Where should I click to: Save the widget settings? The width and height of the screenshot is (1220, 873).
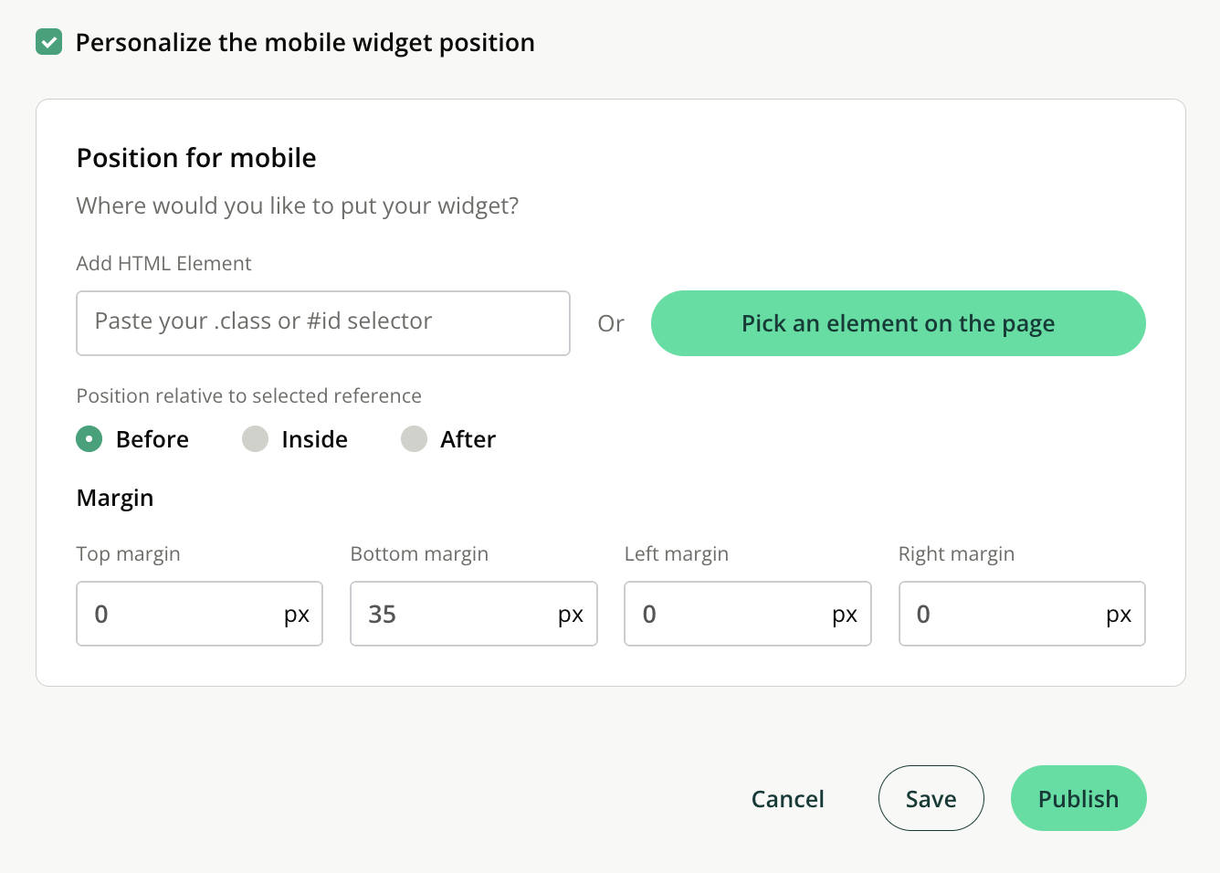[x=931, y=798]
